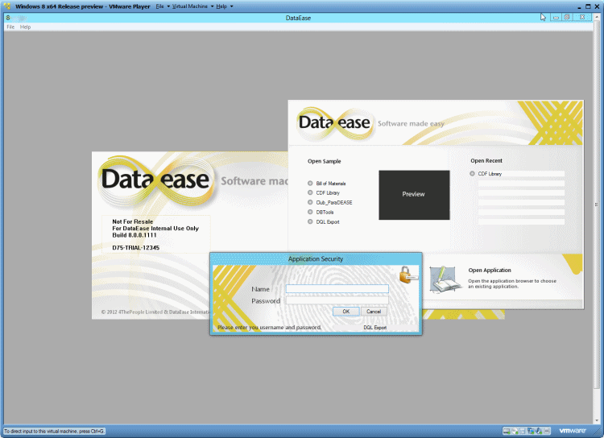Viewport: 604px width, 438px height.
Task: Click the scroll down arrow on the right scrollbar
Action: click(597, 420)
